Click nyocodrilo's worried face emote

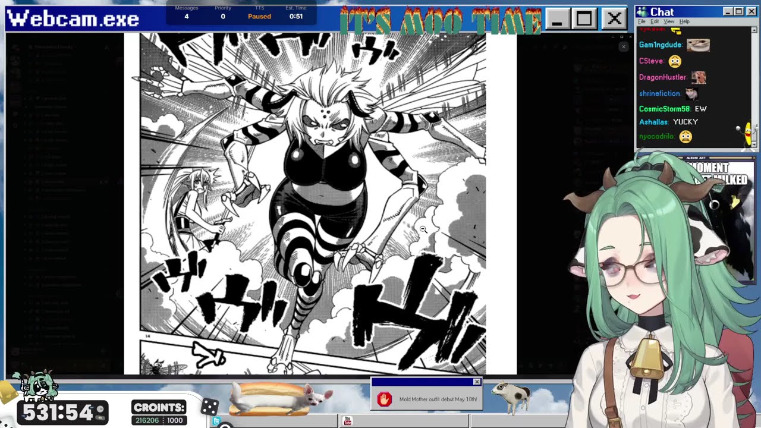pos(685,137)
